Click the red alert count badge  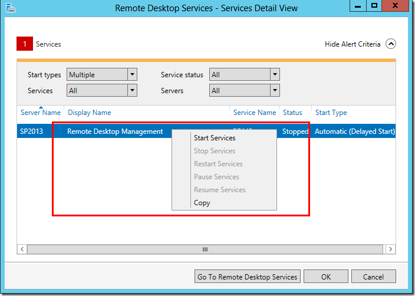click(24, 44)
